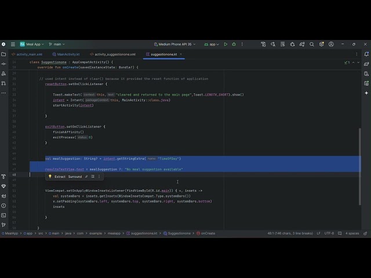Click the editor vertical scrollbar thumb
Viewport: 371px width, 278px height.
360,167
